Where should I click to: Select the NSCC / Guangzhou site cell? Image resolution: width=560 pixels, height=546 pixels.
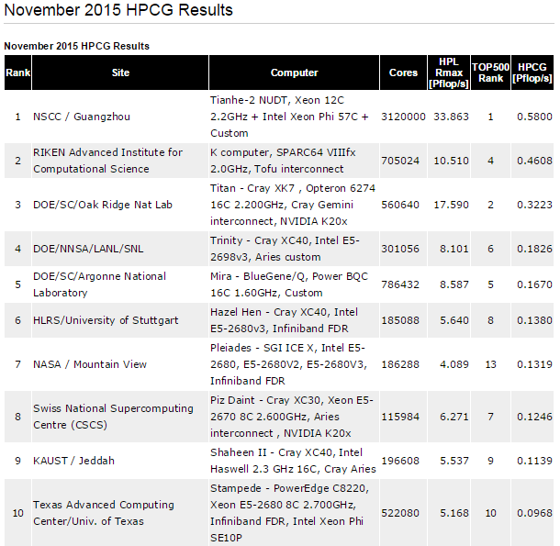[x=120, y=117]
